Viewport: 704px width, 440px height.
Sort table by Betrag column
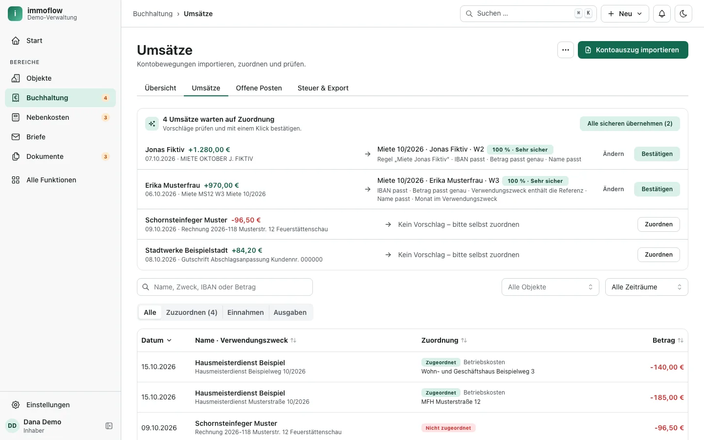point(668,340)
